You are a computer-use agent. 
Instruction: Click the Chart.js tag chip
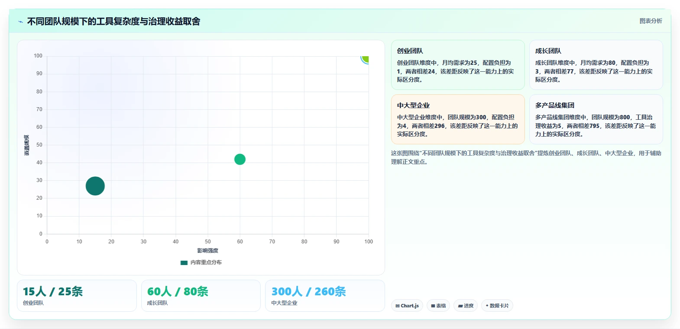tap(407, 306)
